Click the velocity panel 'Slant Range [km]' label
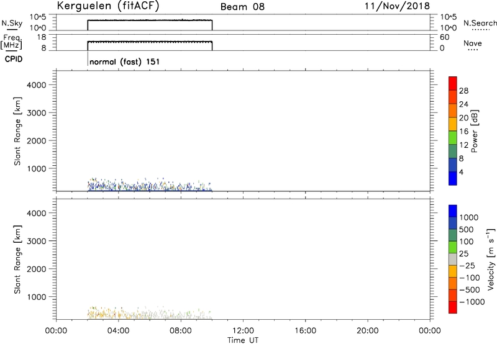This screenshot has height=344, width=497. [x=17, y=260]
